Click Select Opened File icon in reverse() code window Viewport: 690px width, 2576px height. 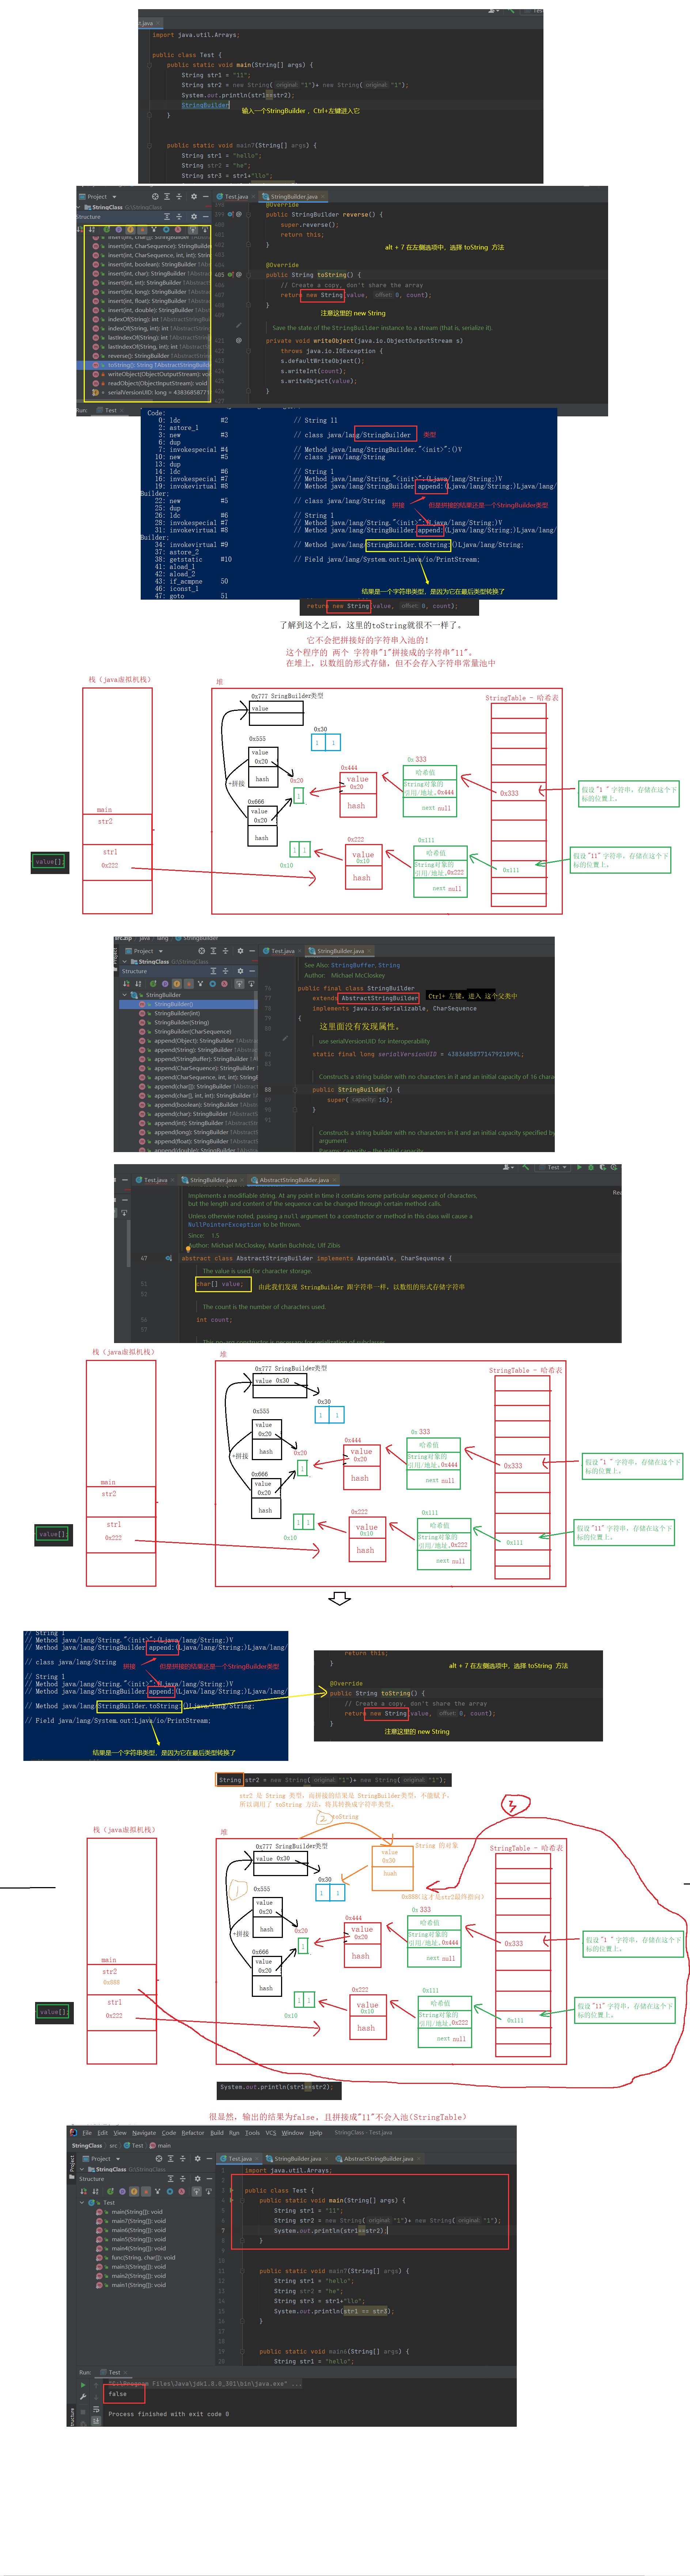(x=155, y=197)
